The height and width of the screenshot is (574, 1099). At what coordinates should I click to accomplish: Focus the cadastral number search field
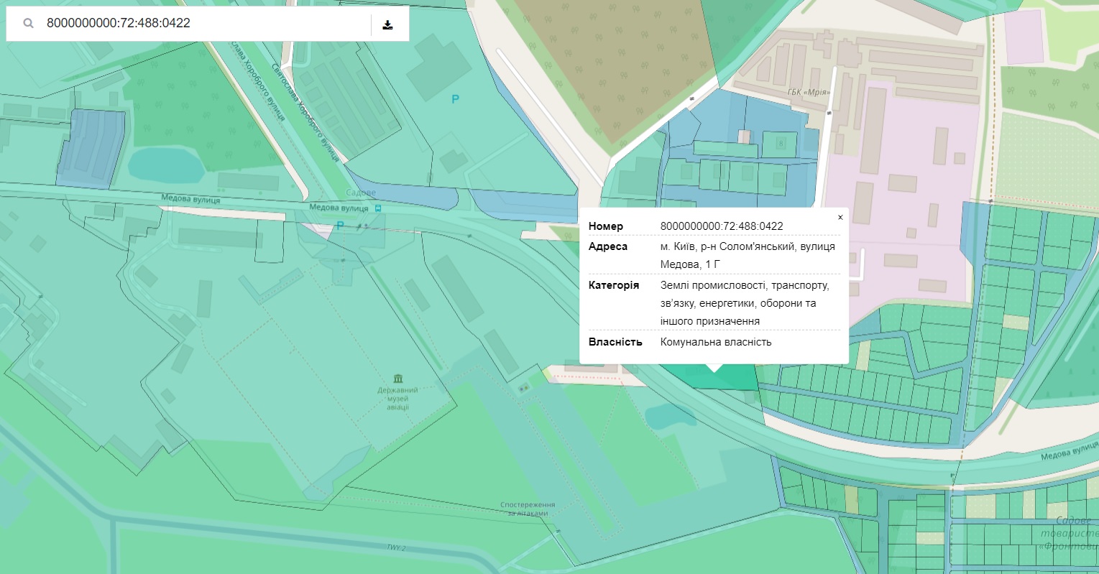click(x=201, y=24)
